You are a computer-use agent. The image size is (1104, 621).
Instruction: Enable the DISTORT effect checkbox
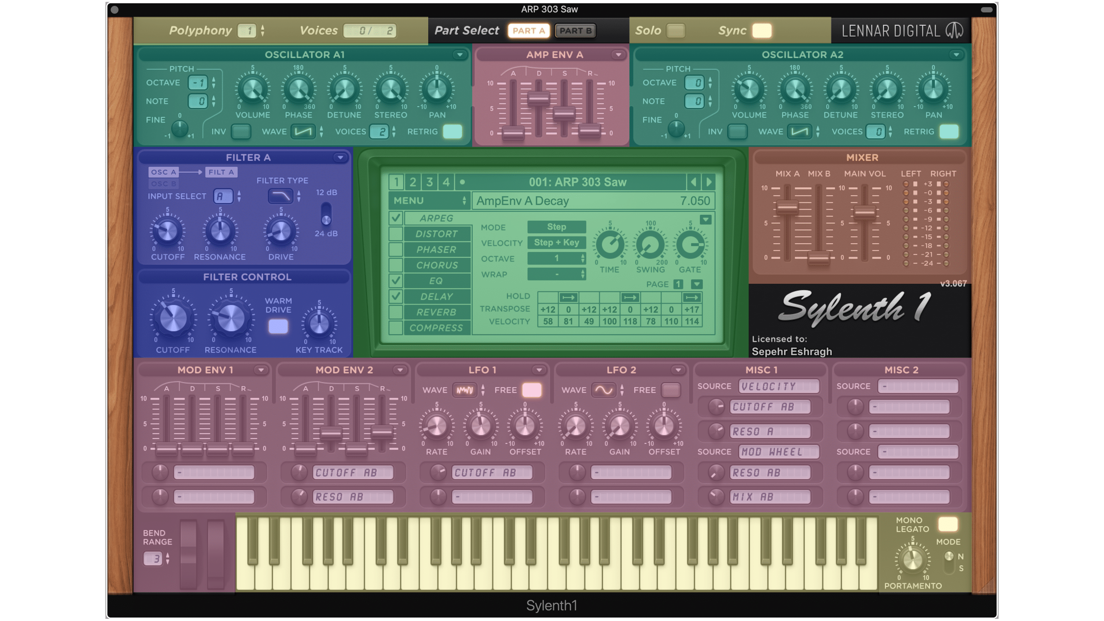396,234
